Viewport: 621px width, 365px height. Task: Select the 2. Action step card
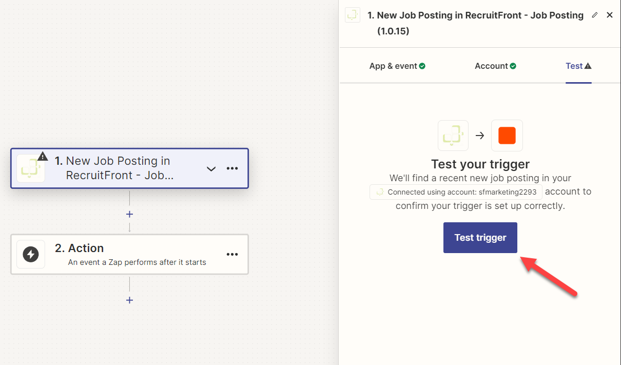click(129, 254)
